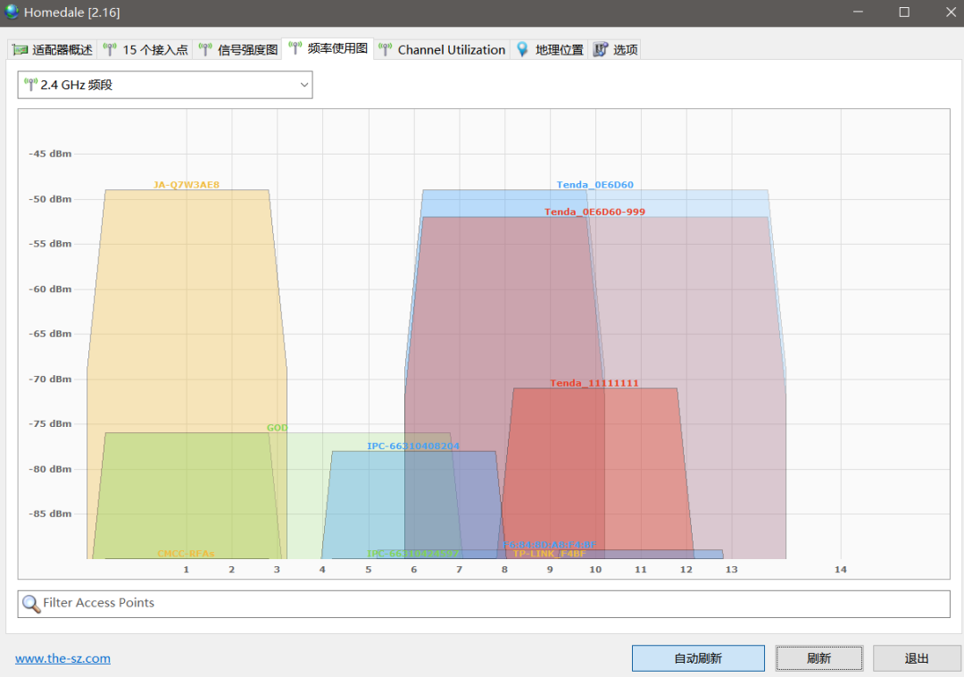Click the CMCC-RFAs network label
The width and height of the screenshot is (964, 677).
click(x=186, y=554)
